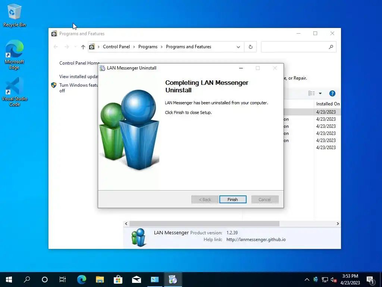Viewport: 382px width, 287px height.
Task: Show hidden system tray icons
Action: [307, 280]
